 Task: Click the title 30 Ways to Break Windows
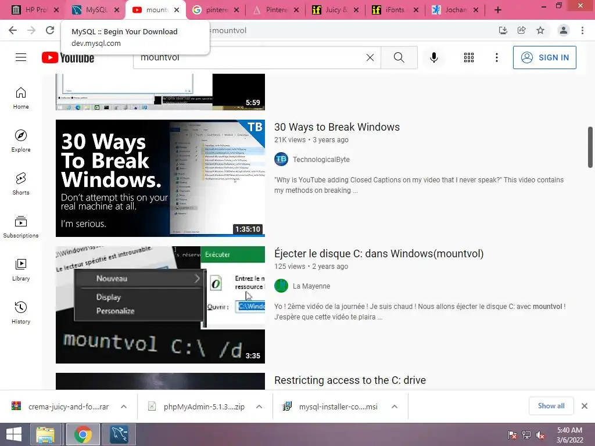coord(337,127)
